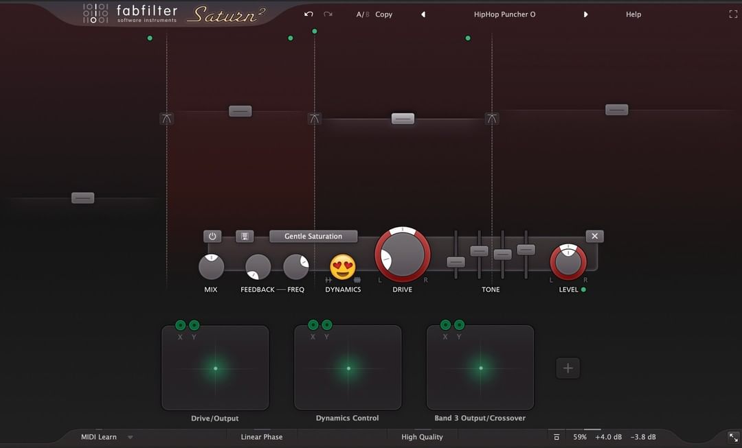
Task: Toggle the band power button
Action: point(212,236)
